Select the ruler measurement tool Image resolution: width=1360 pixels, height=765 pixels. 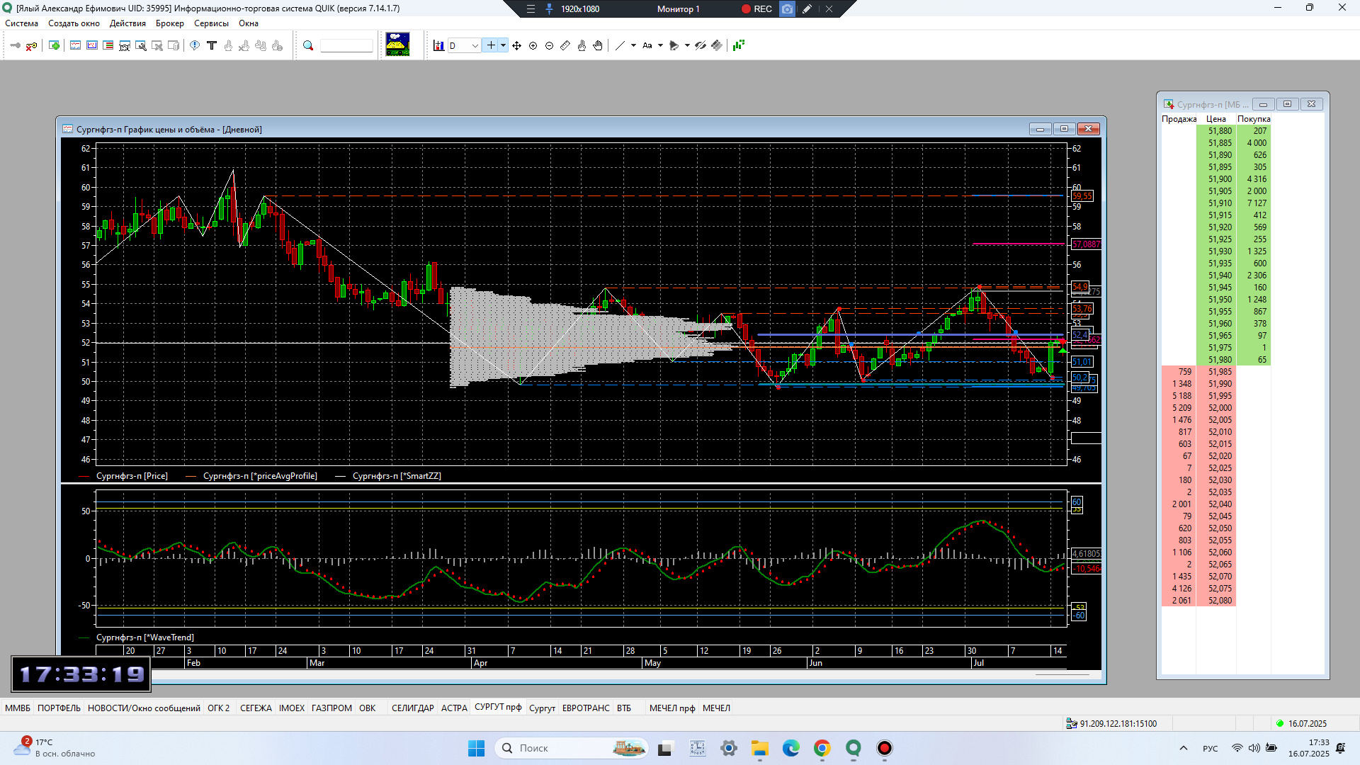pos(565,45)
